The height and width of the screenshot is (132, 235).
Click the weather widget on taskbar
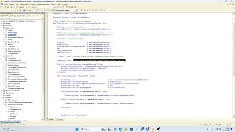[x=10, y=129]
